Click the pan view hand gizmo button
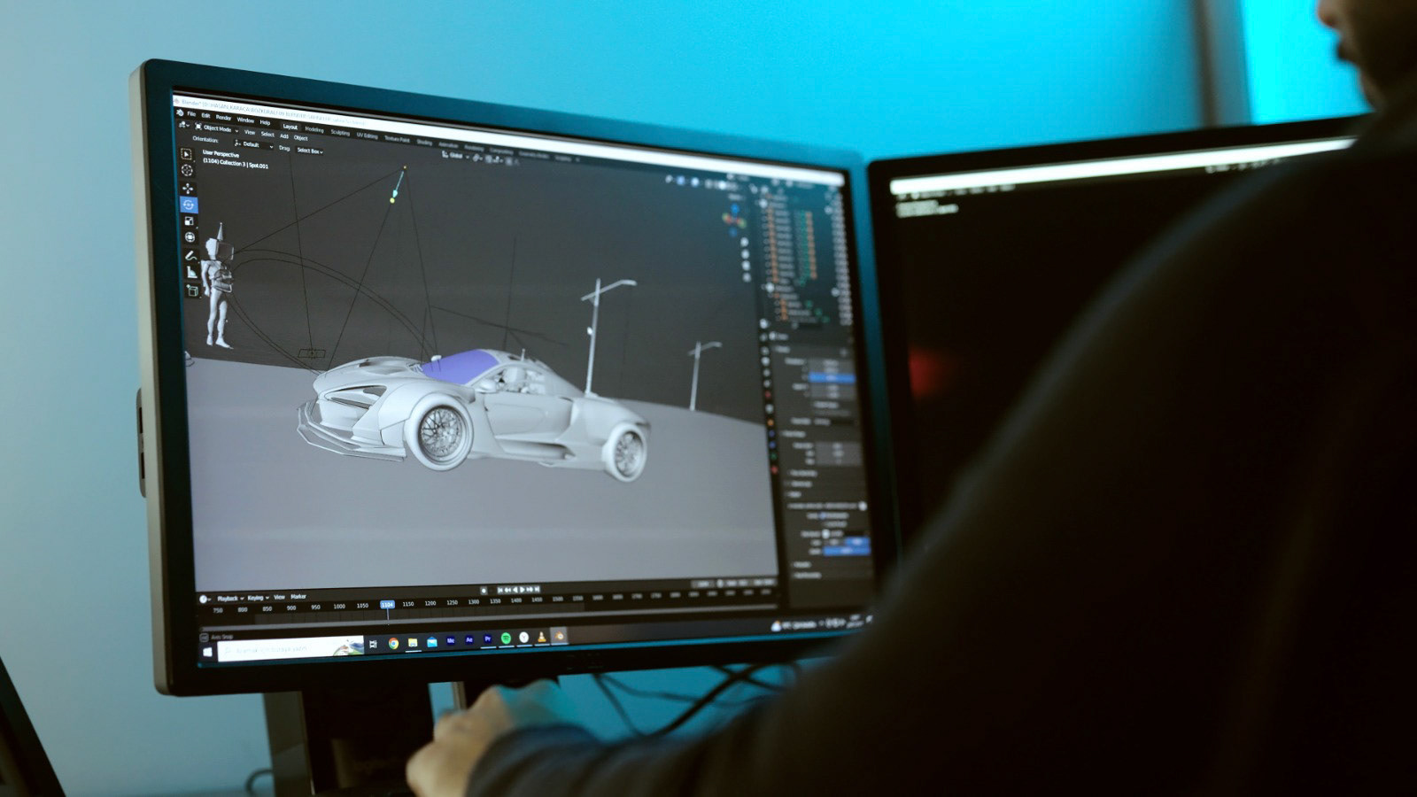 click(746, 254)
